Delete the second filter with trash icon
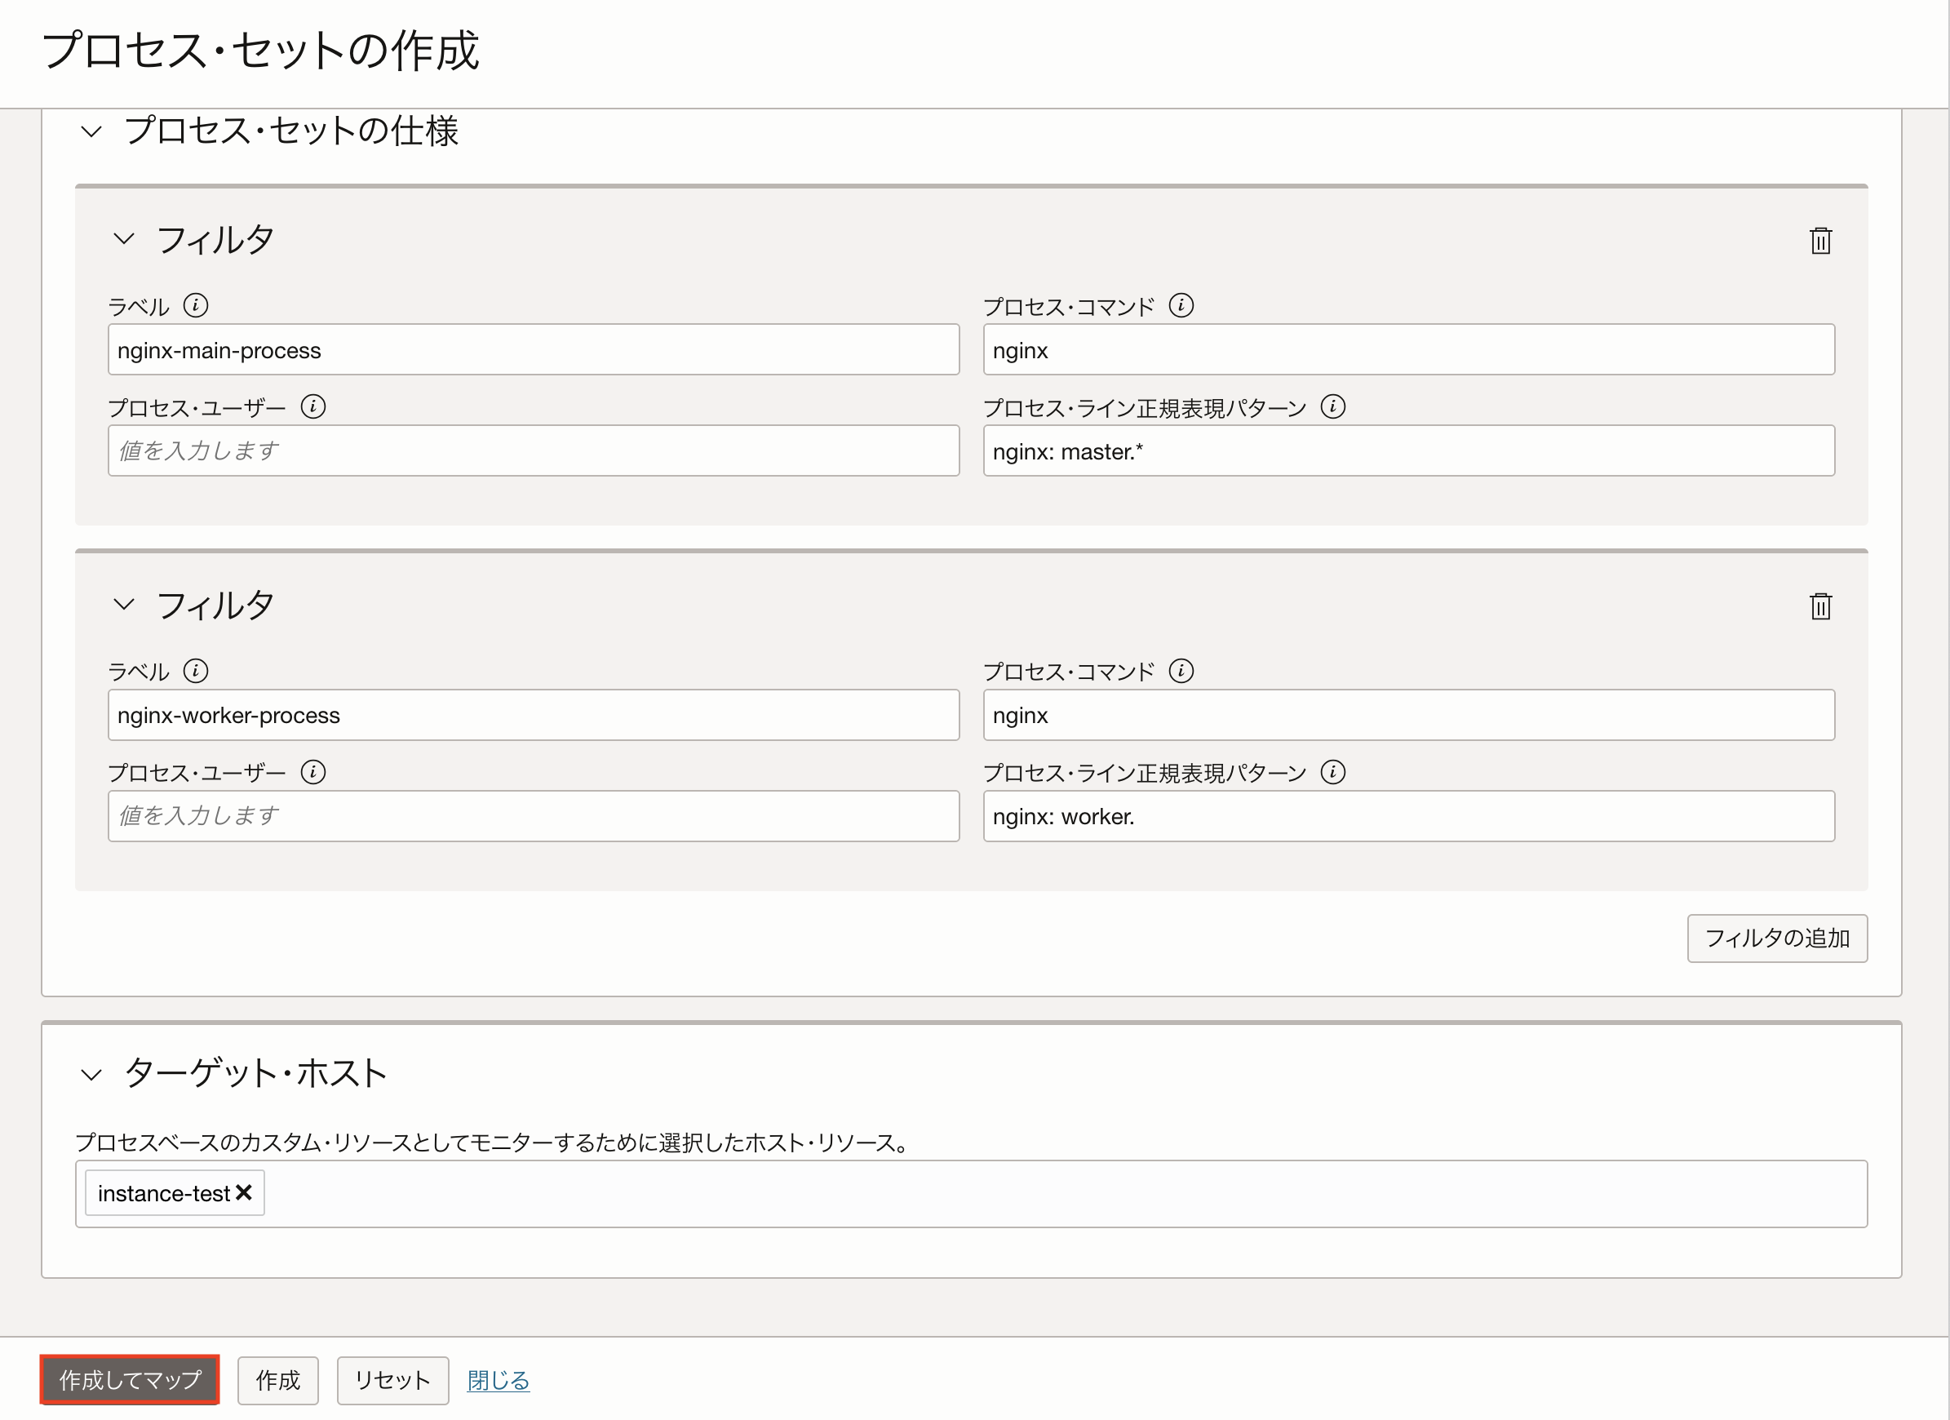Viewport: 1950px width, 1420px height. pos(1819,606)
